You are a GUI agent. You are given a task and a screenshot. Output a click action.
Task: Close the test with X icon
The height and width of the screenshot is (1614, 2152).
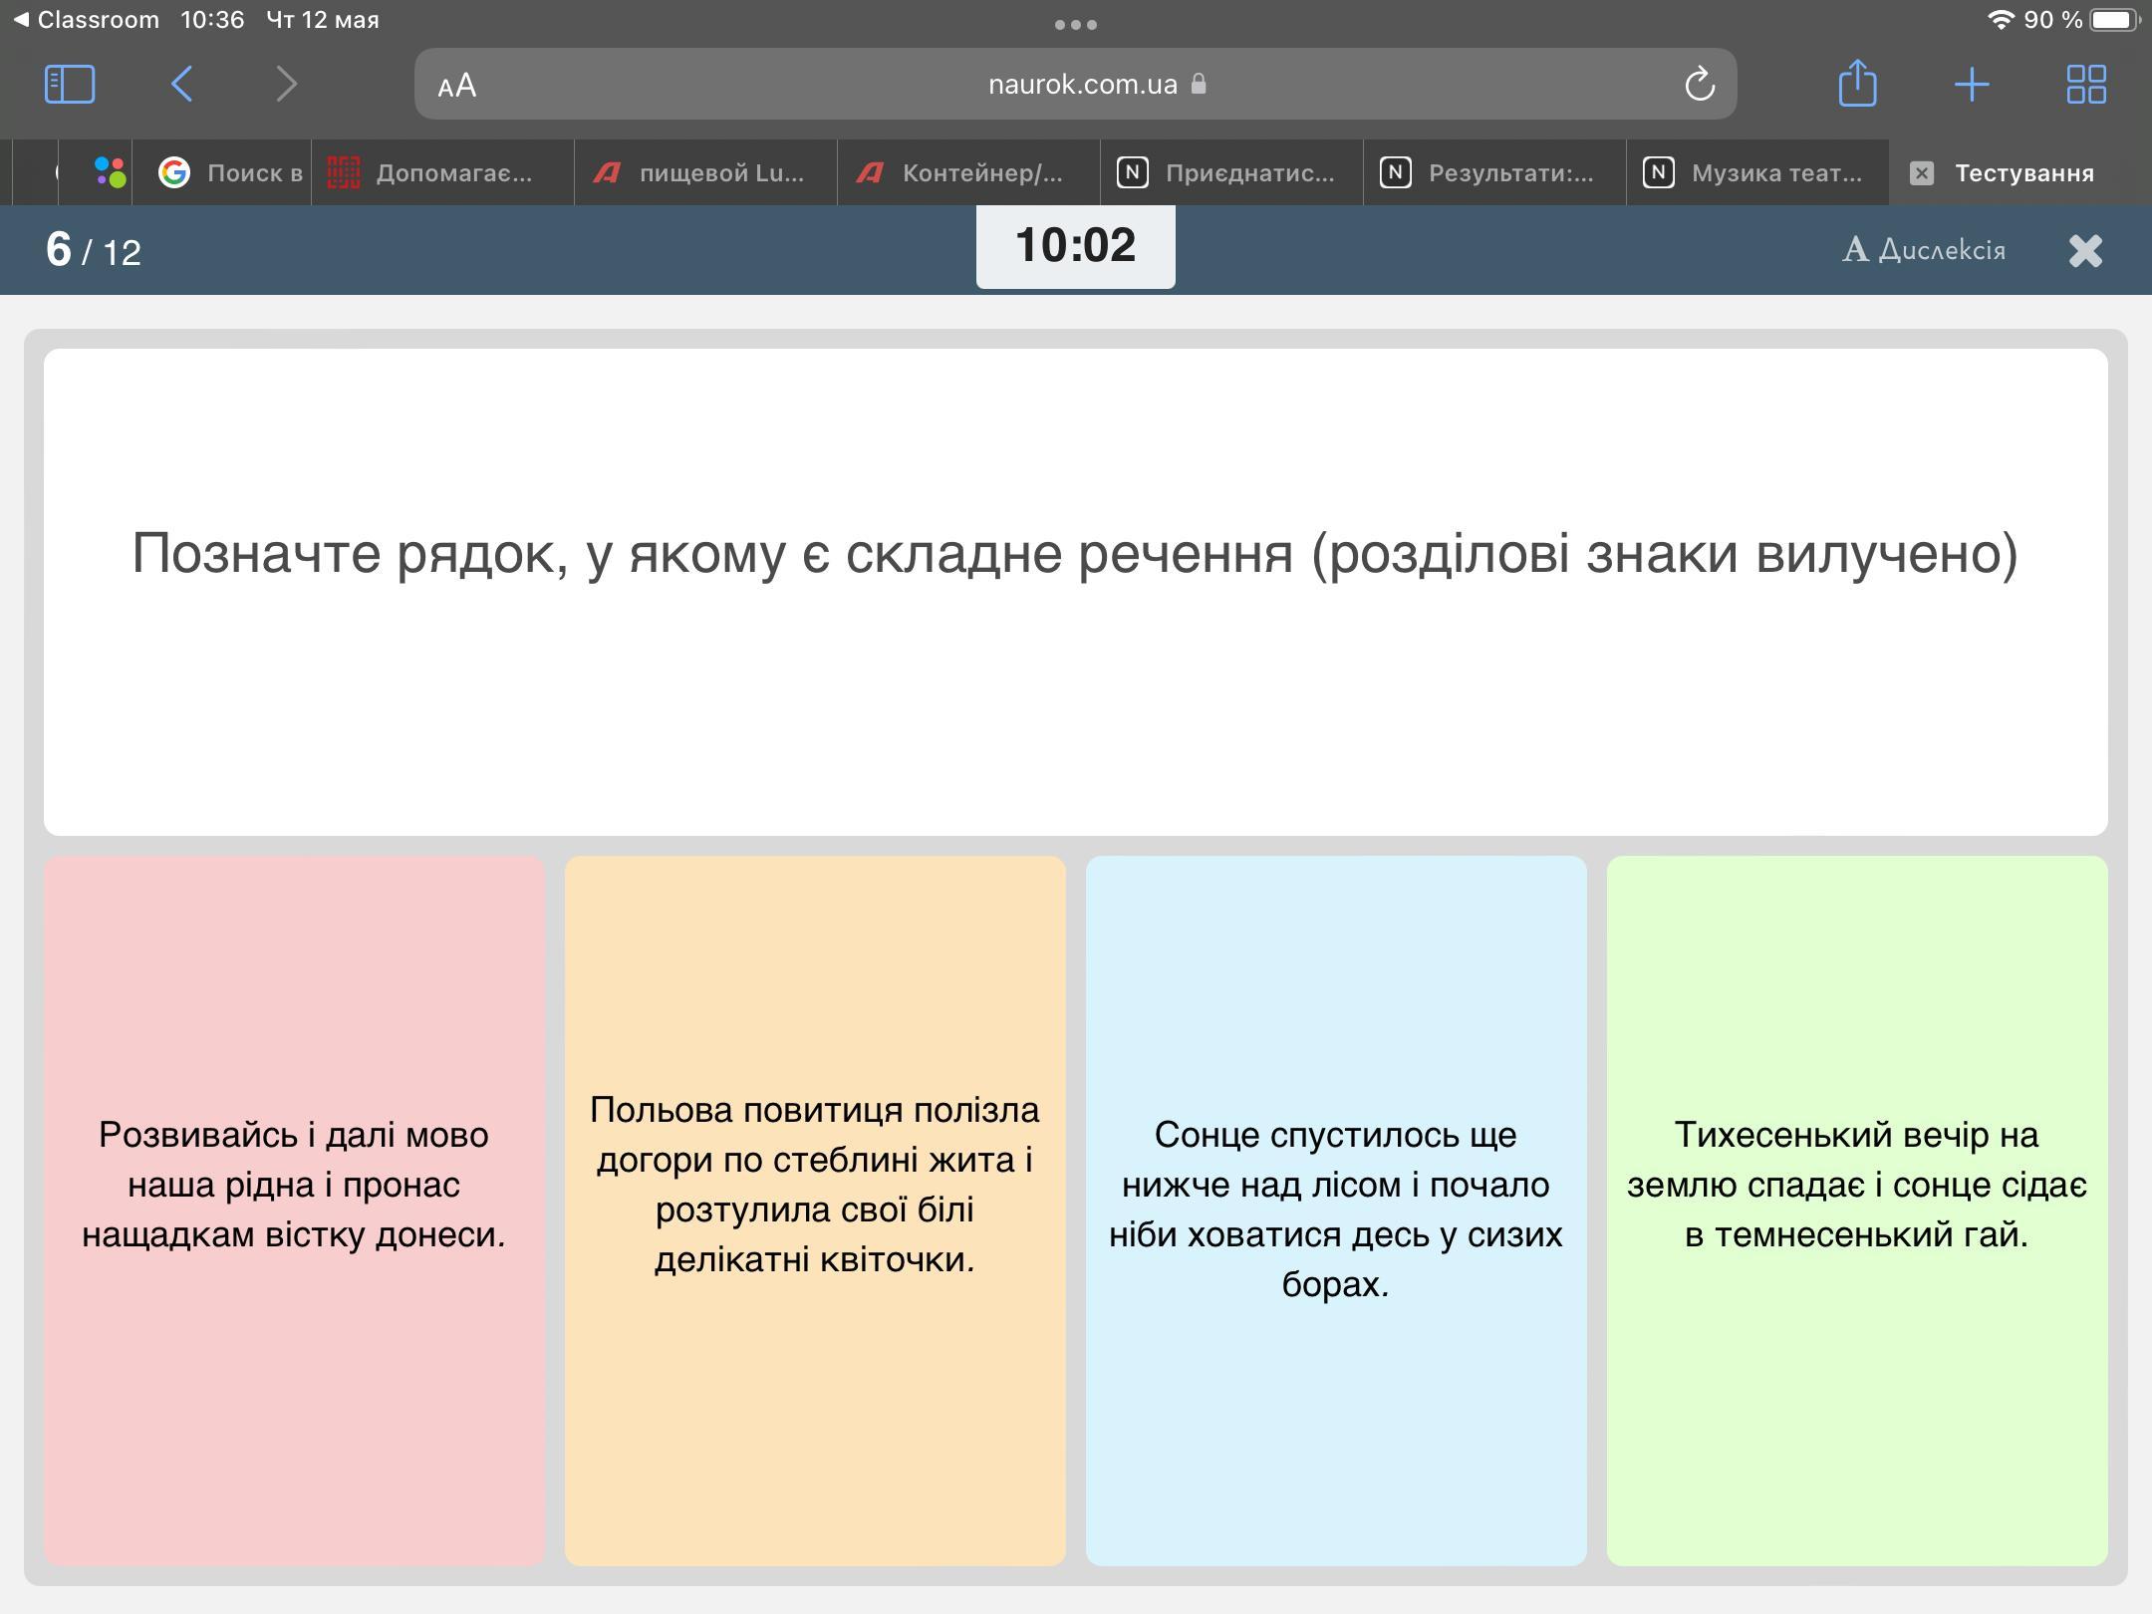coord(2084,250)
